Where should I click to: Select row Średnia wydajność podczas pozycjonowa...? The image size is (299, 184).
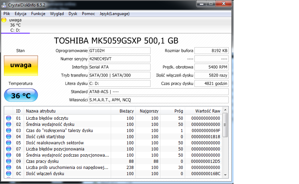coord(113,155)
